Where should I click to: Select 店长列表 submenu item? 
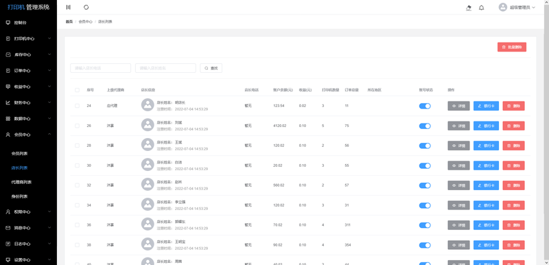[x=20, y=168]
